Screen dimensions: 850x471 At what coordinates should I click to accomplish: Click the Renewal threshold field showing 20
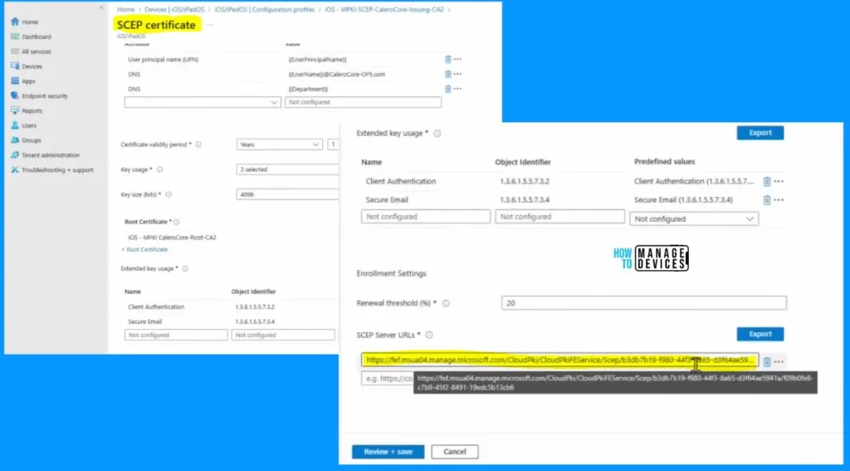[643, 302]
